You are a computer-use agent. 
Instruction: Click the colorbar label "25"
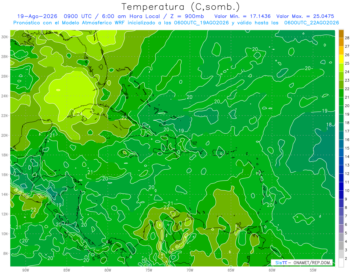(347, 63)
